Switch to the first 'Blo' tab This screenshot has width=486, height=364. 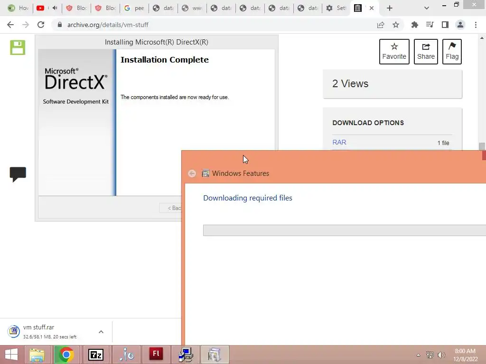[x=76, y=8]
